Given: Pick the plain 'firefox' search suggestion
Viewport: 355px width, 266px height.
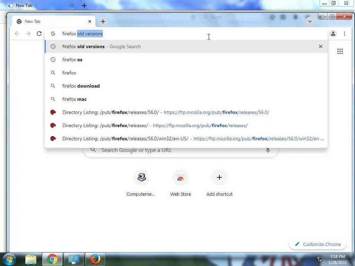Looking at the screenshot, I should pos(186,73).
